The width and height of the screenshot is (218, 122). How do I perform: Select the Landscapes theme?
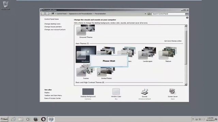click(x=147, y=54)
